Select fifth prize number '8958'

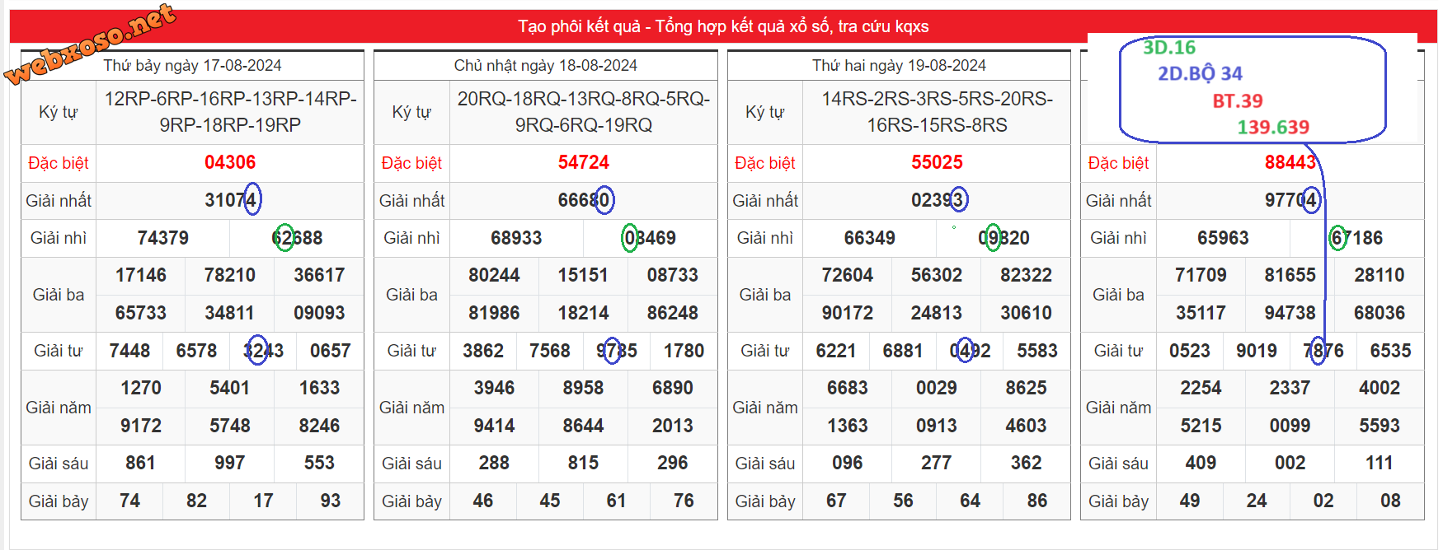[583, 388]
